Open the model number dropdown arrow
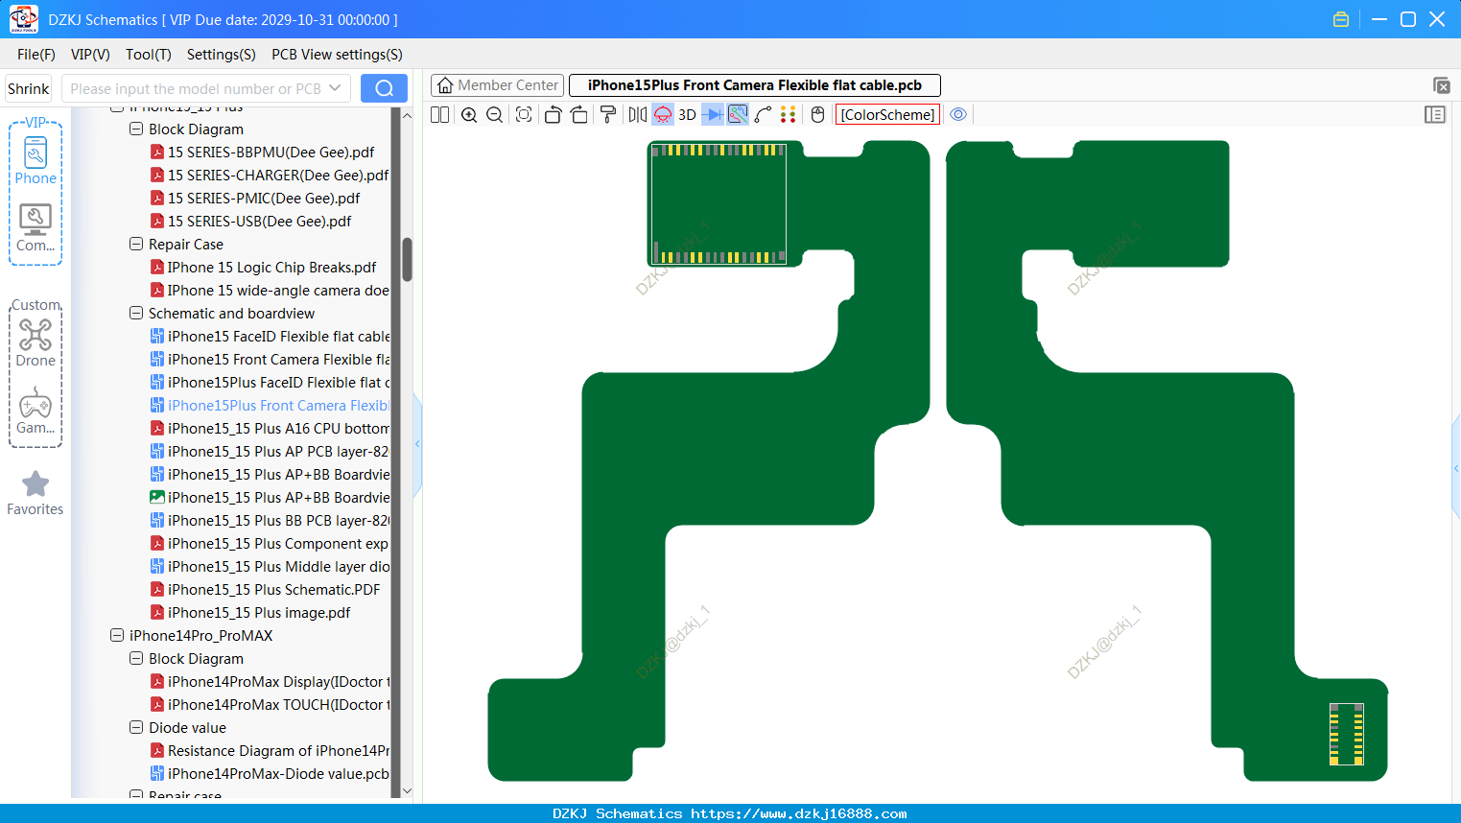Image resolution: width=1461 pixels, height=823 pixels. 335,88
